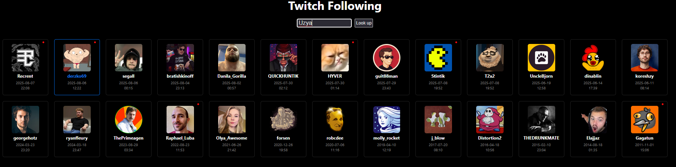Select the HYVER cat avatar

335,57
